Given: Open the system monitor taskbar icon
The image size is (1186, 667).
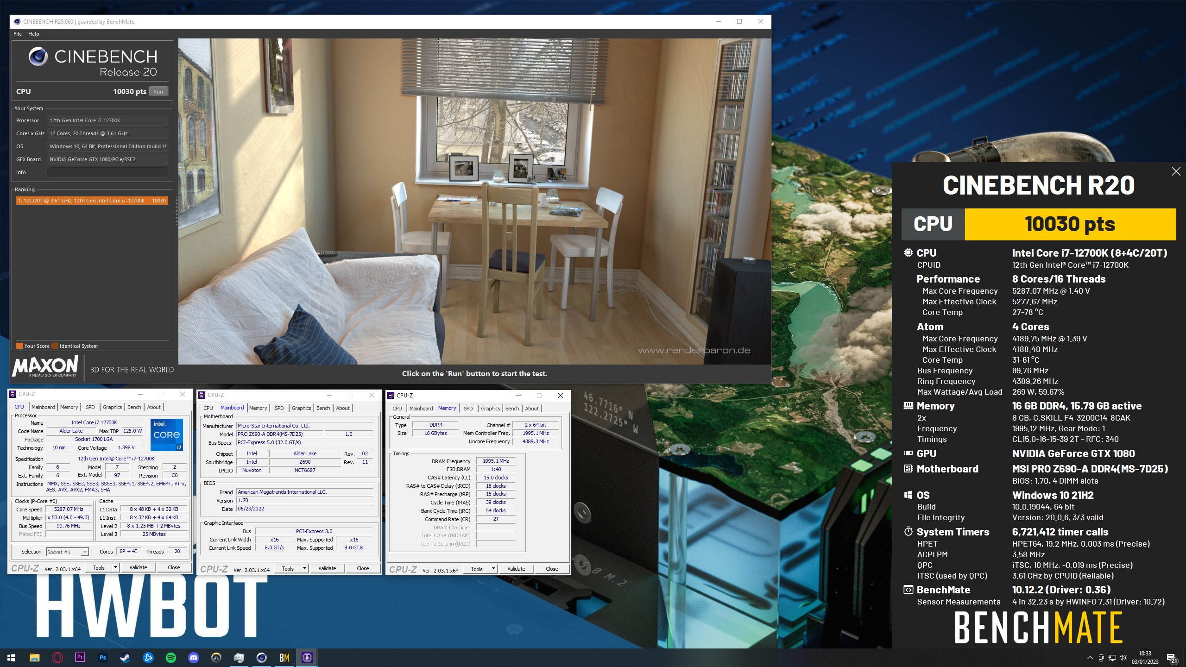Looking at the screenshot, I should [x=239, y=658].
